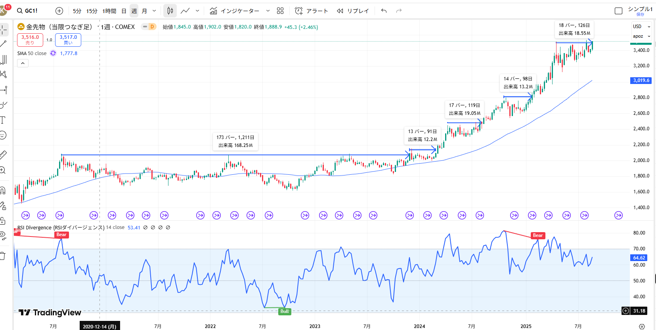
Task: Select the text tool in sidebar
Action: 3,120
